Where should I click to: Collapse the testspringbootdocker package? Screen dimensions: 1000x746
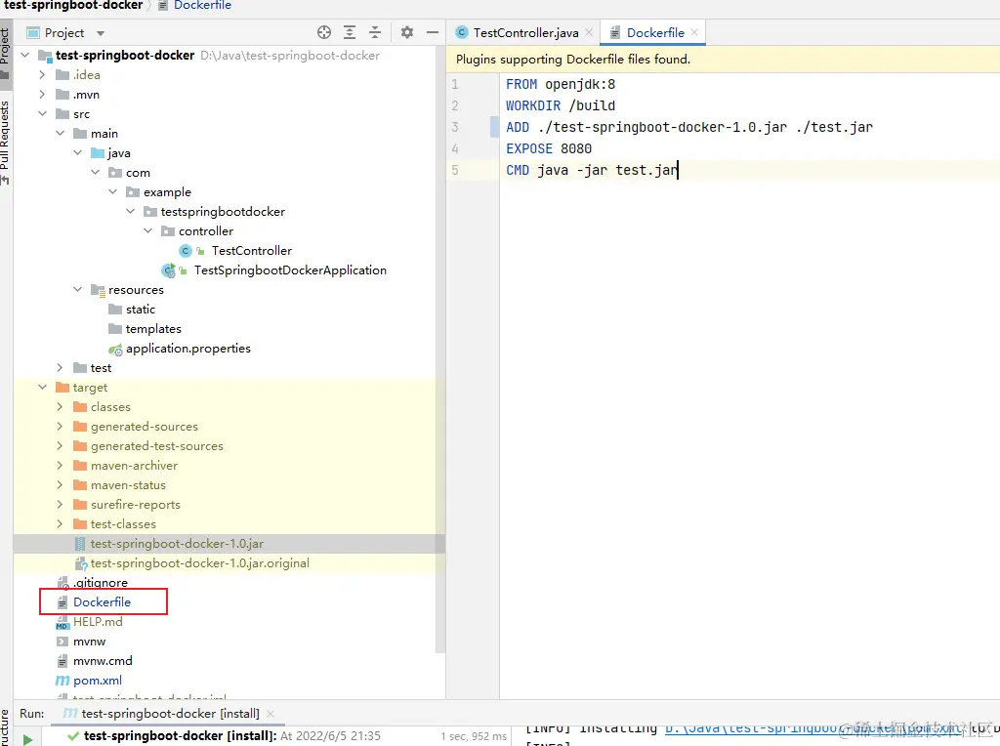131,212
